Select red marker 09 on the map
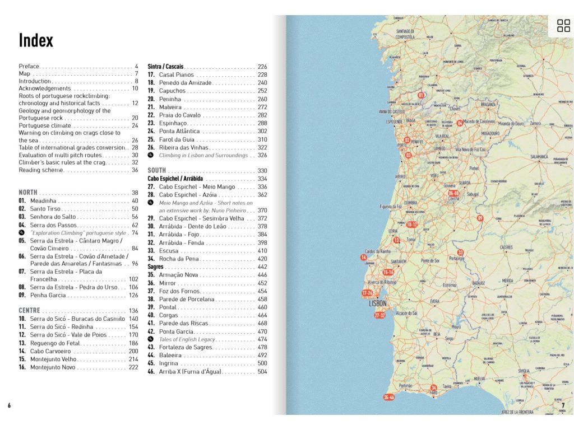The width and height of the screenshot is (574, 430). coord(480,218)
